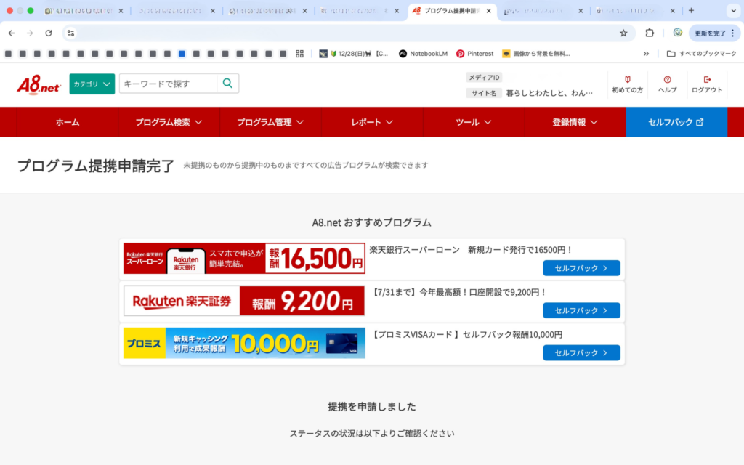Open new browser tab with plus
The height and width of the screenshot is (465, 744).
point(692,10)
